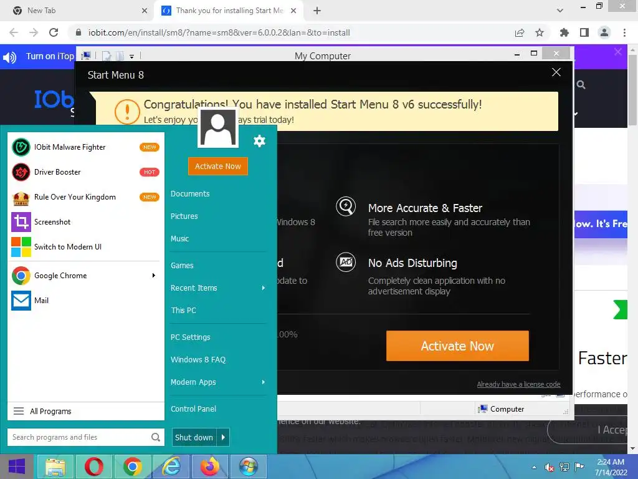Open Chrome tab search chevron
This screenshot has width=638, height=479.
pyautogui.click(x=560, y=11)
